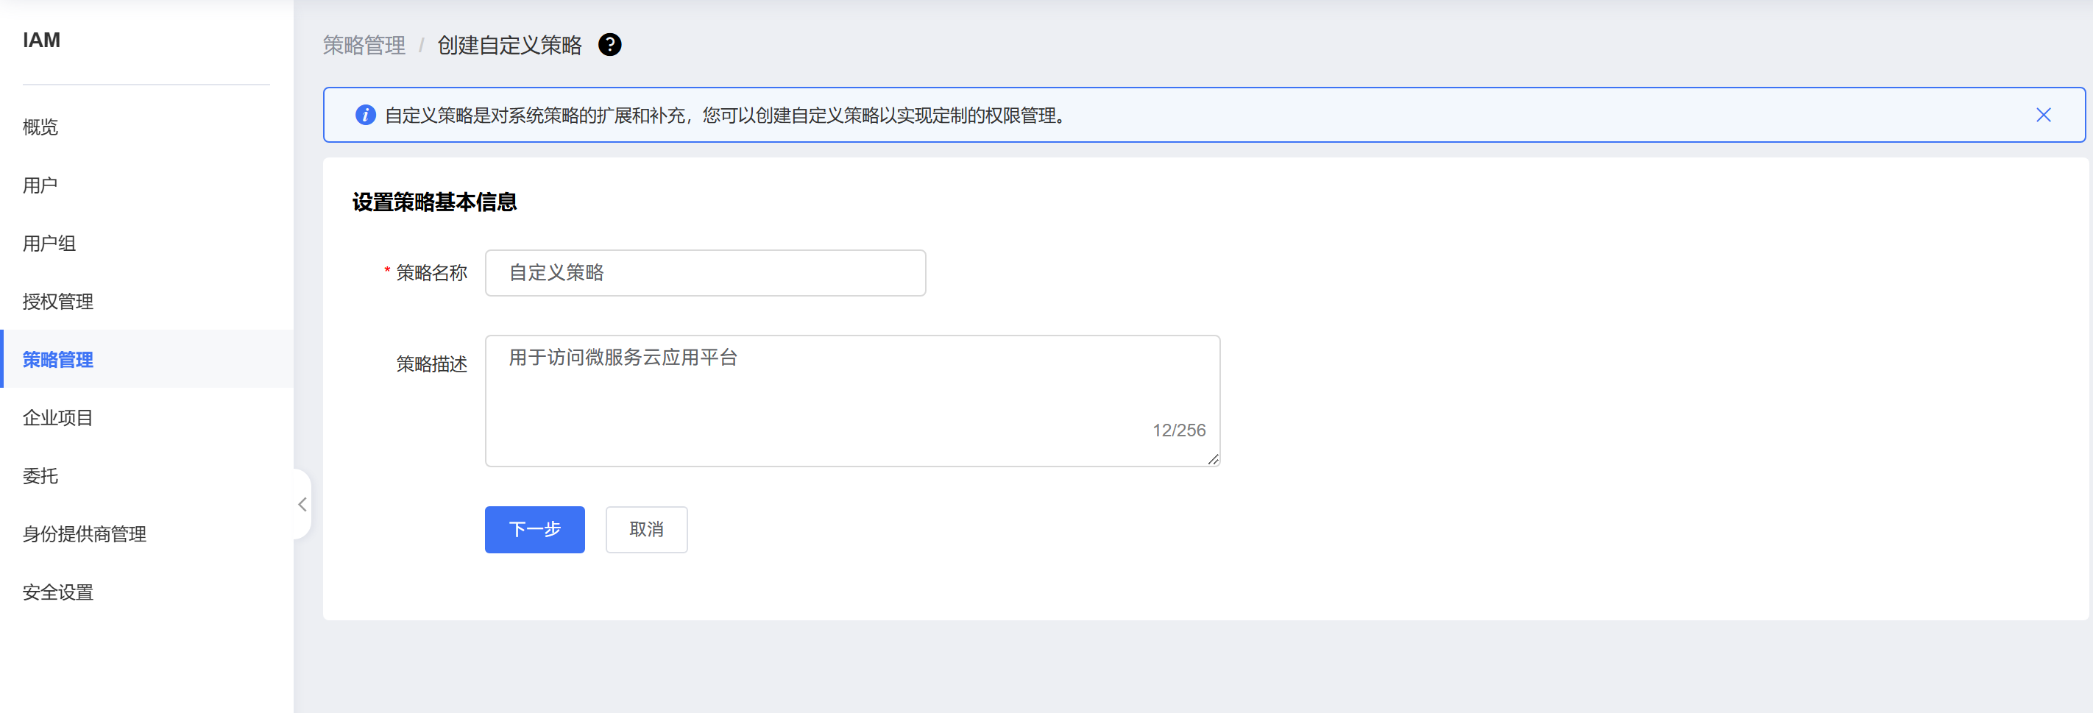Click the 下一步 button
The height and width of the screenshot is (713, 2093).
coord(534,530)
